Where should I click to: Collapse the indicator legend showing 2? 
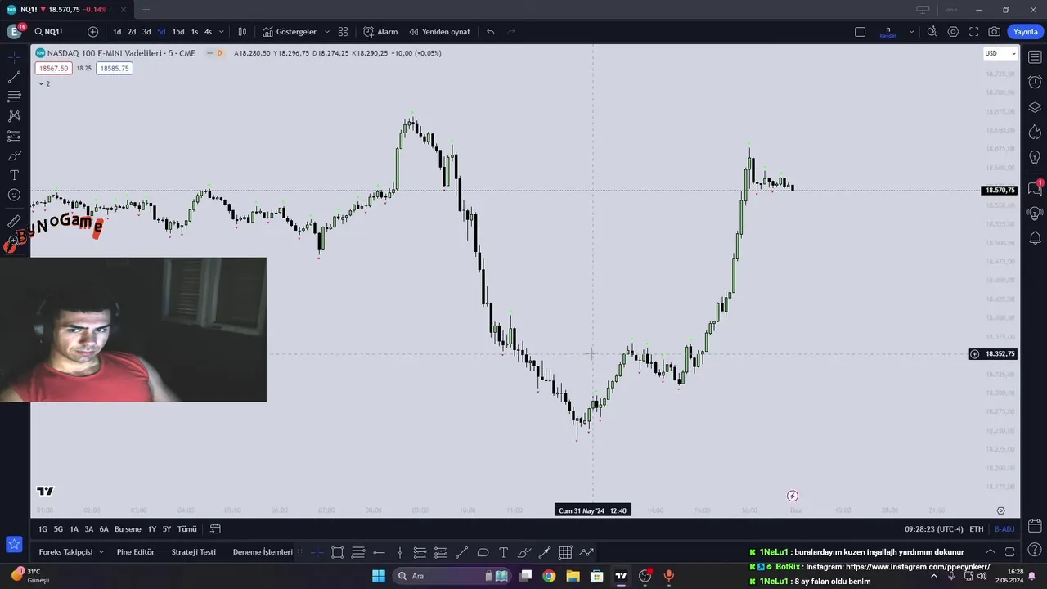click(44, 83)
